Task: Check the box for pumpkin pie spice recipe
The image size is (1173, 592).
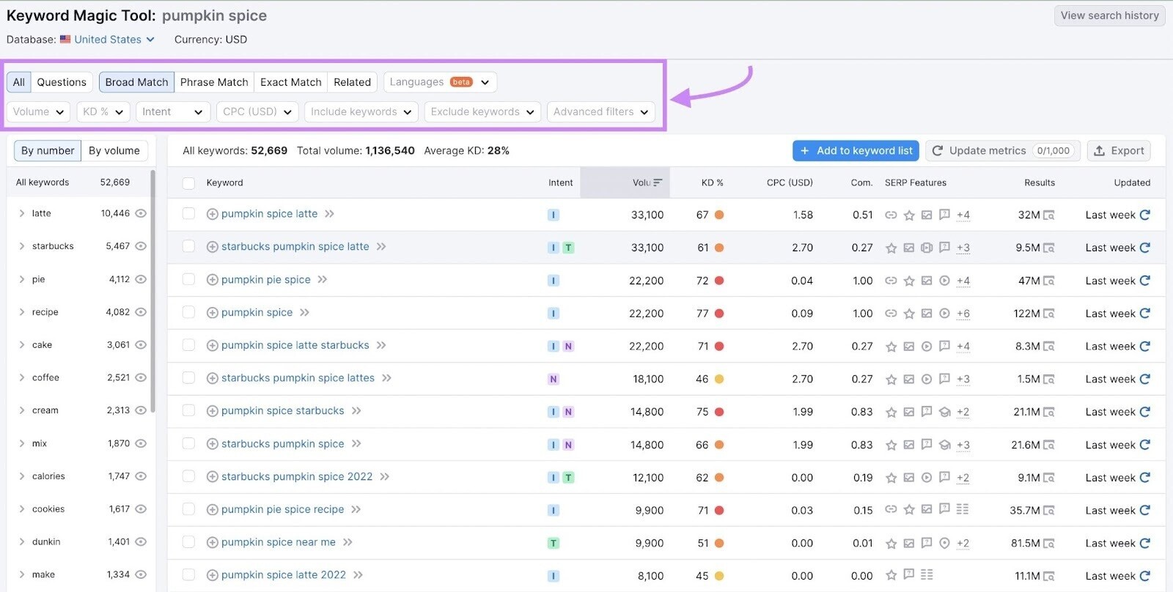Action: (x=188, y=510)
